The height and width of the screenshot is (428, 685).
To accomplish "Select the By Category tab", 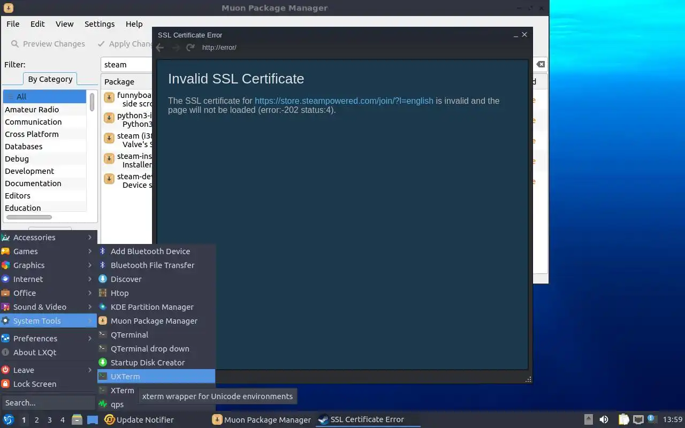I will pos(50,79).
